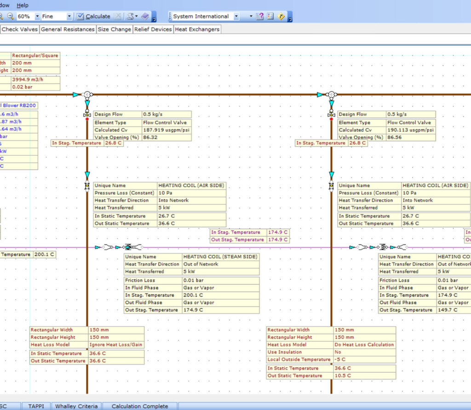Switch to the Relief Devices tab

[x=153, y=29]
